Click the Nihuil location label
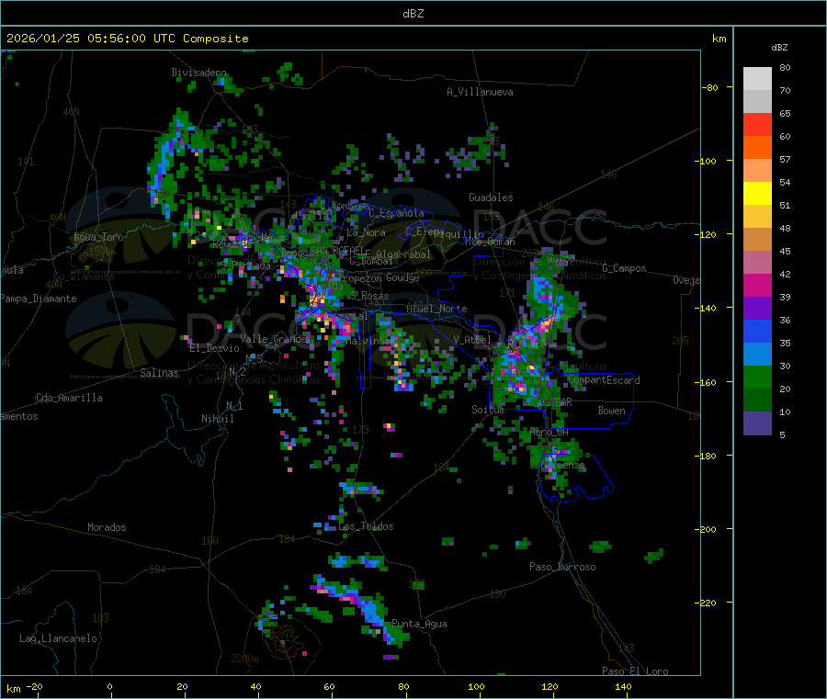Image resolution: width=827 pixels, height=699 pixels. 218,419
